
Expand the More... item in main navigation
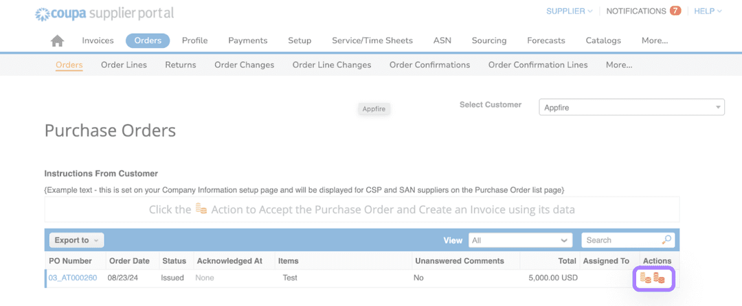tap(655, 40)
